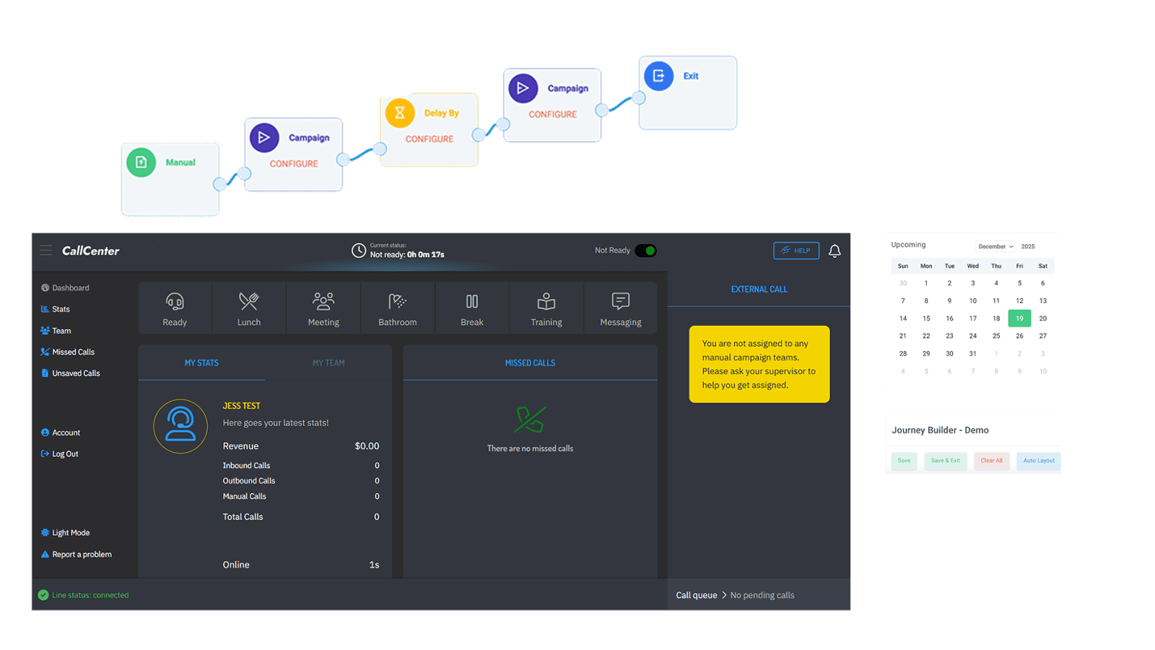The height and width of the screenshot is (650, 1155).
Task: Click the Meeting status icon
Action: click(x=323, y=301)
